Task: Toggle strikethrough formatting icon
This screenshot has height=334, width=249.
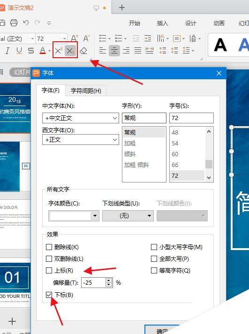Action: tap(31, 51)
